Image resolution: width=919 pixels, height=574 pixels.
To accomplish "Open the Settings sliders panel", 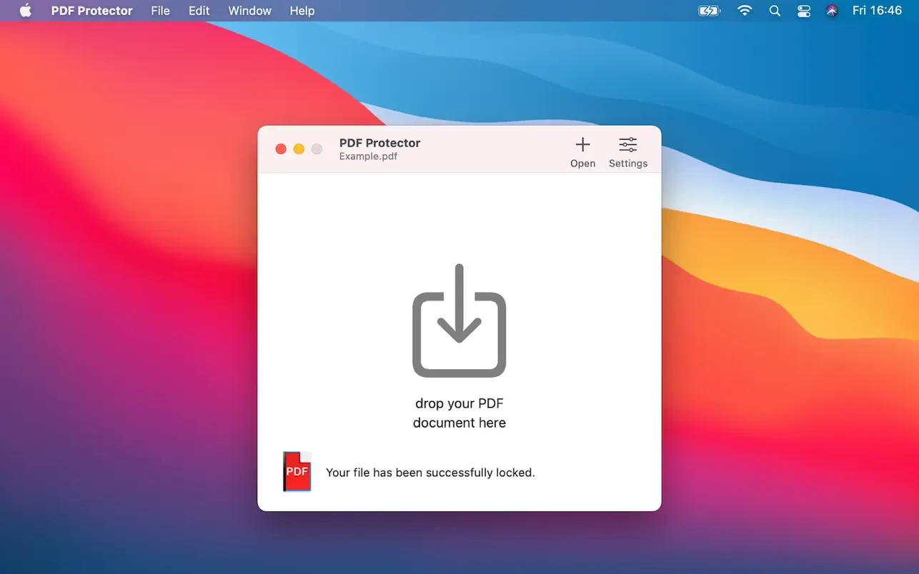I will [x=627, y=146].
